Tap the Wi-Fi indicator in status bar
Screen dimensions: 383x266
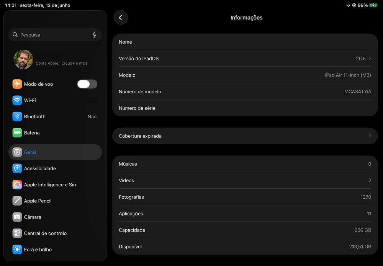coord(348,5)
